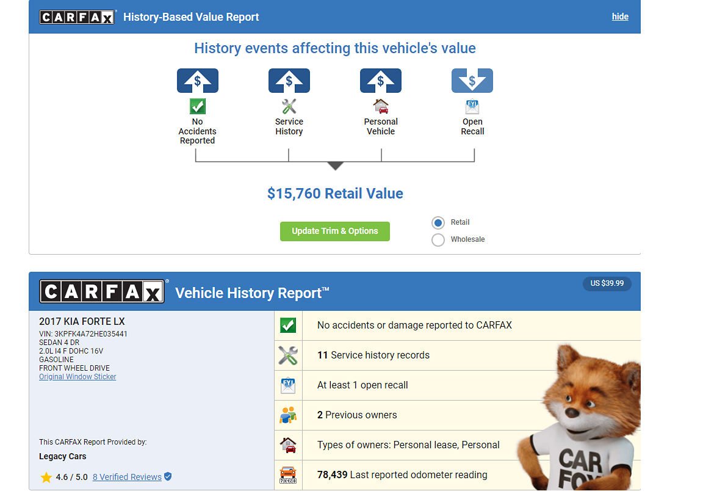
Task: Click the down-arrow dollar icon above Open Recall
Action: pos(472,81)
